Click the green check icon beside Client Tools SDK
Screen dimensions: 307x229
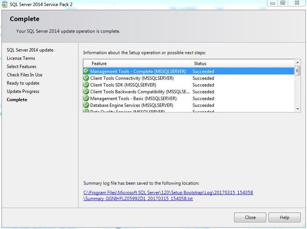(86, 85)
